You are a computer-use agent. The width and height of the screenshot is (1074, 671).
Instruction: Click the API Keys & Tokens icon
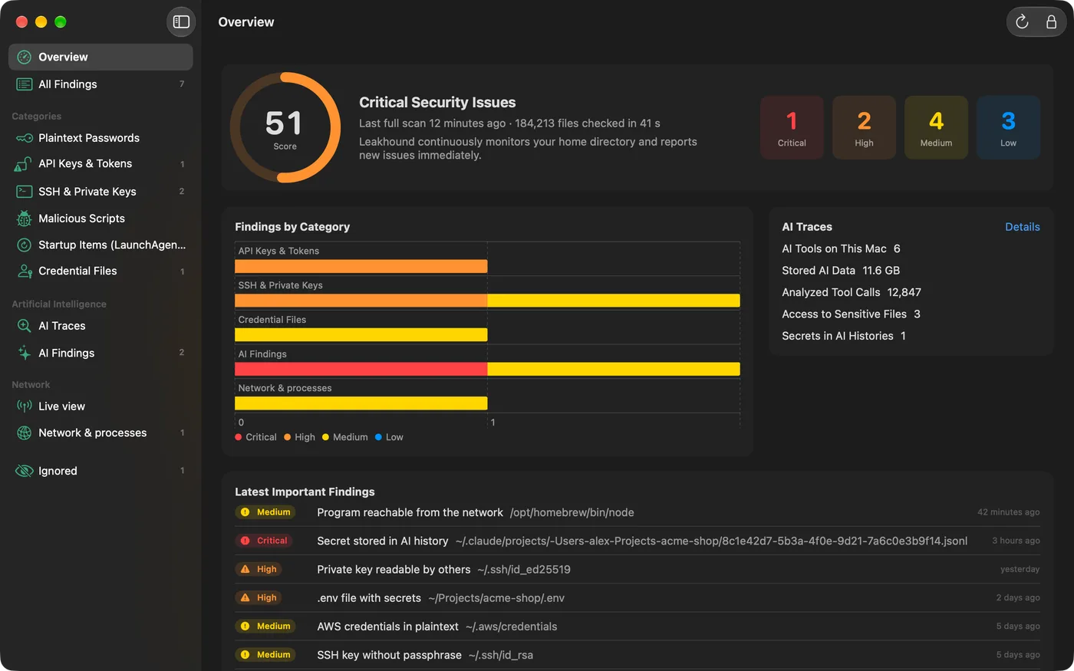[x=23, y=164]
